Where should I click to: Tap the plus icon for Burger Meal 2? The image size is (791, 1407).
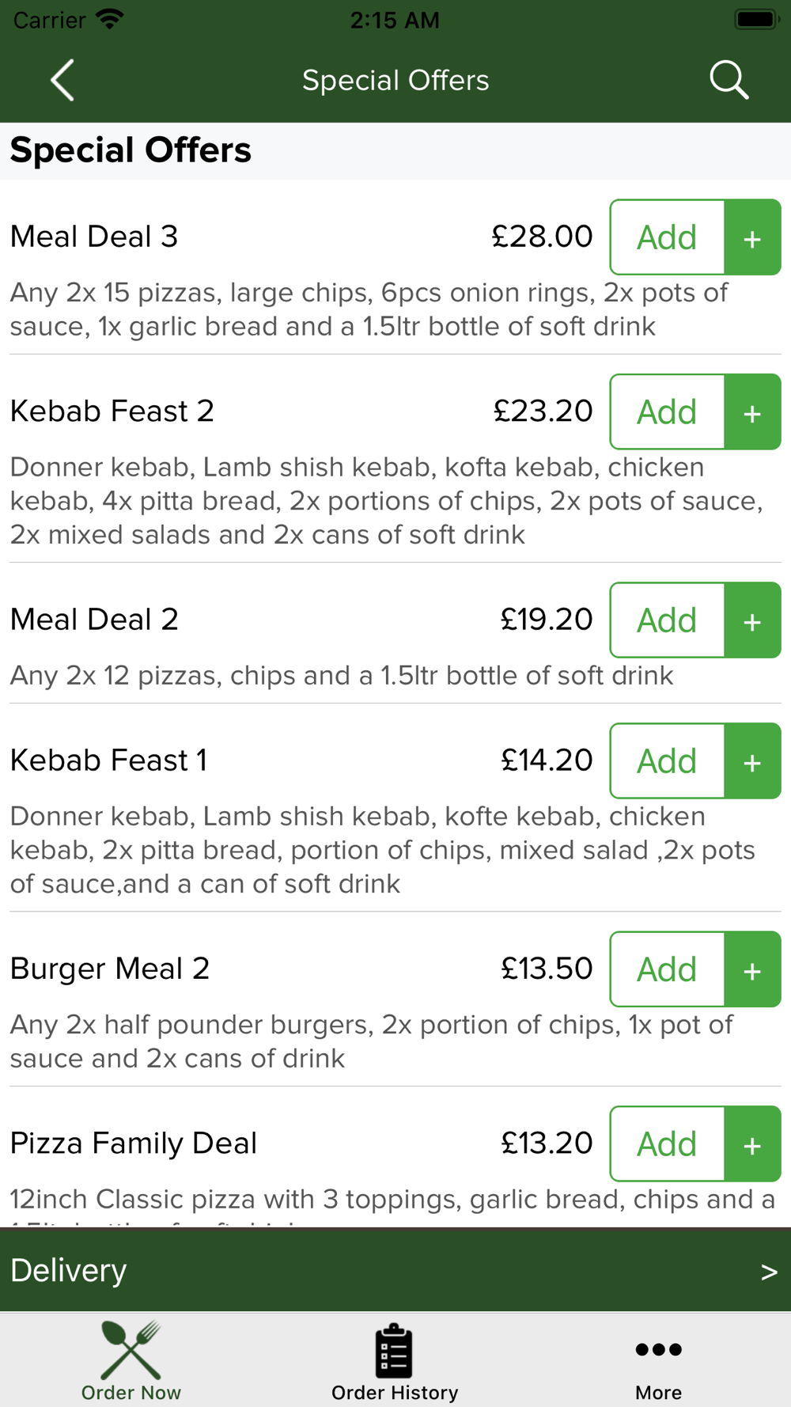click(753, 969)
